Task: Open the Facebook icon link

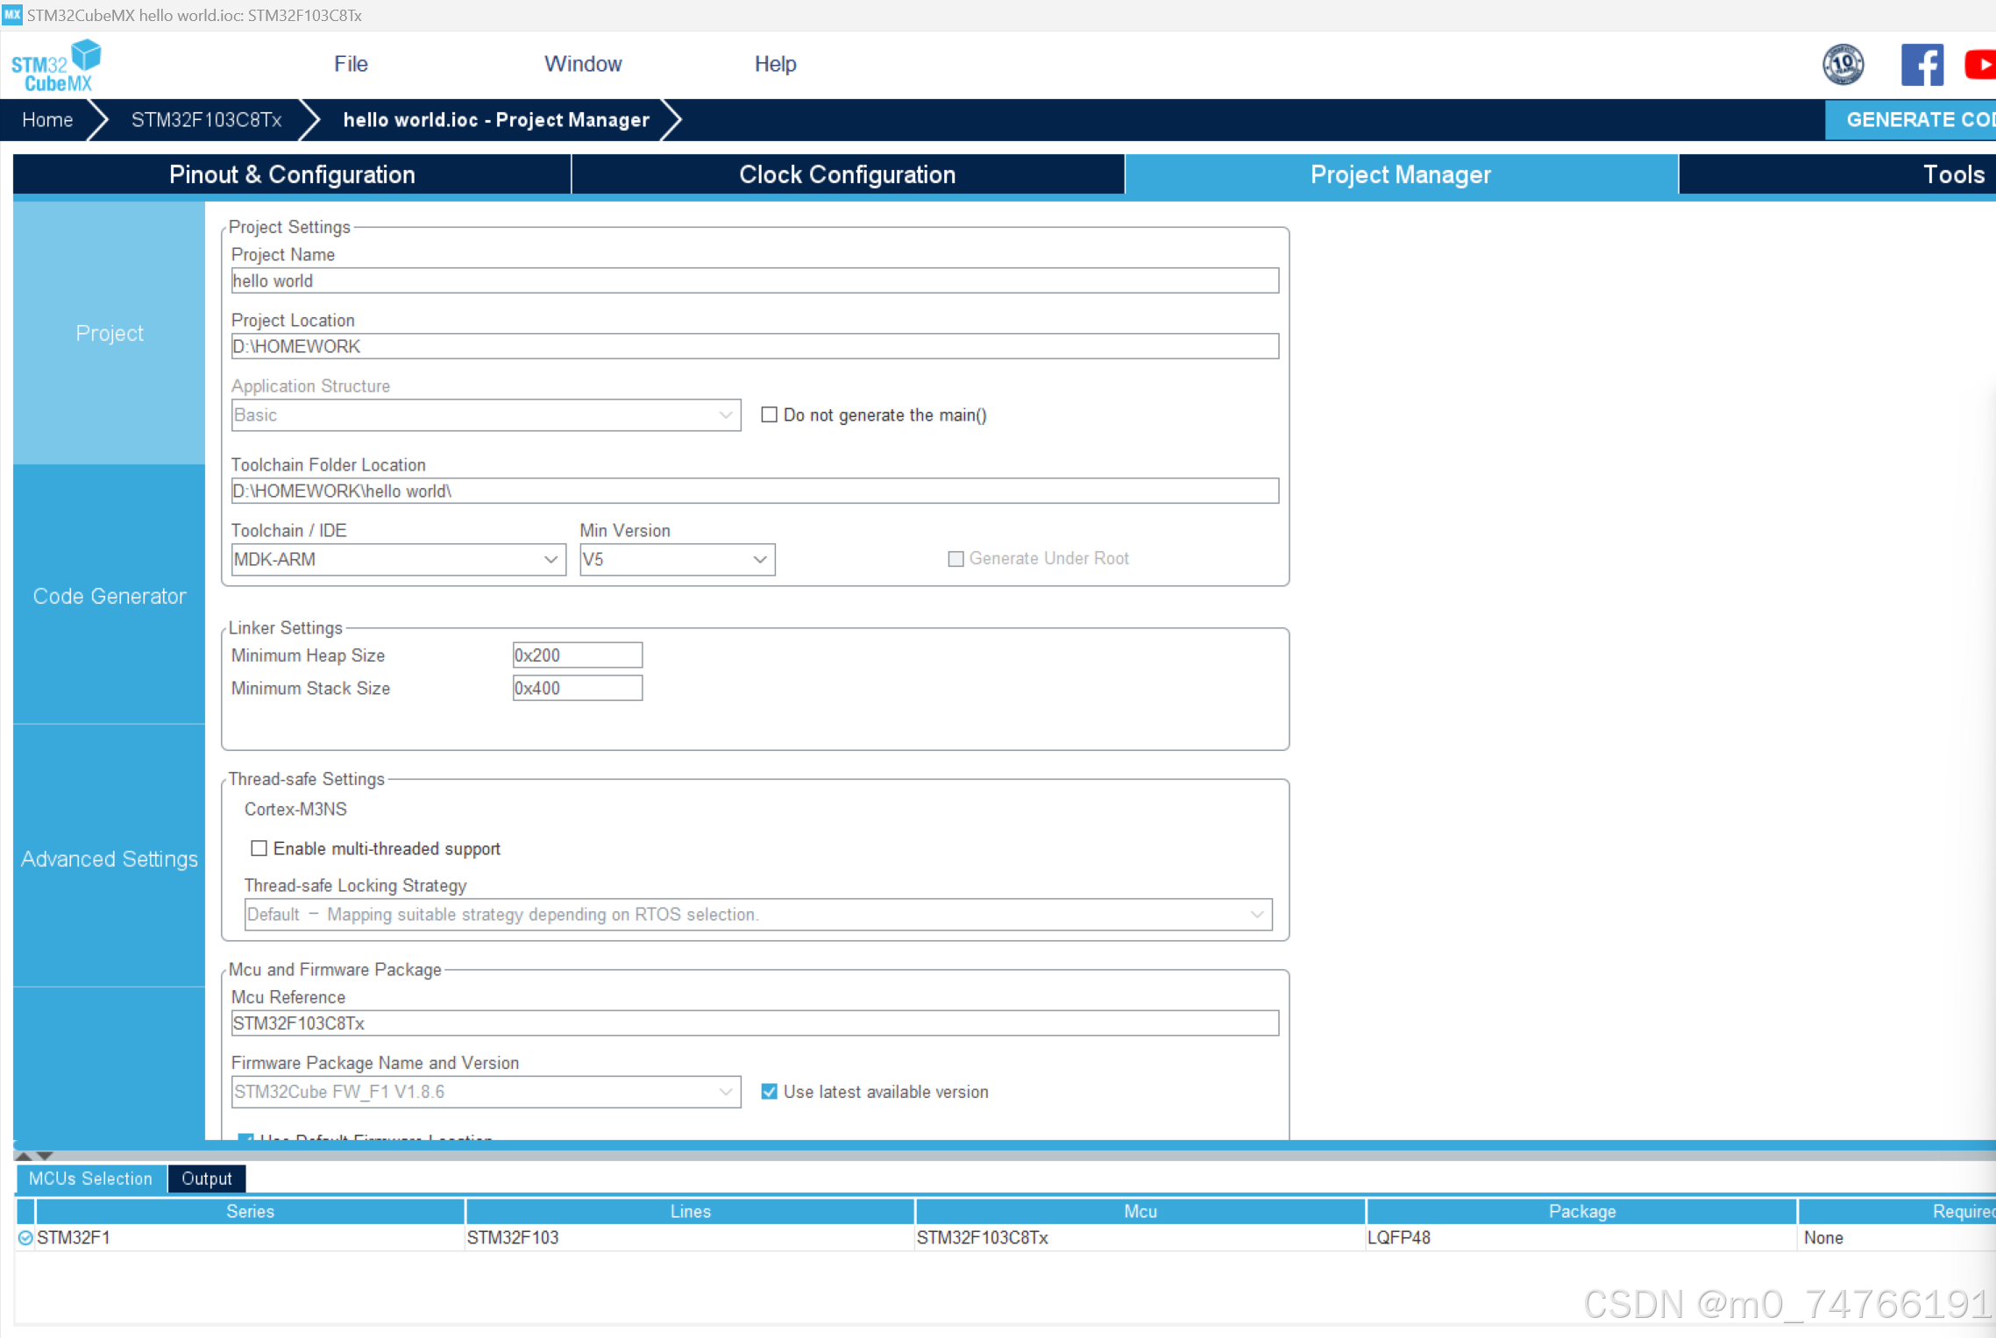Action: (x=1921, y=65)
